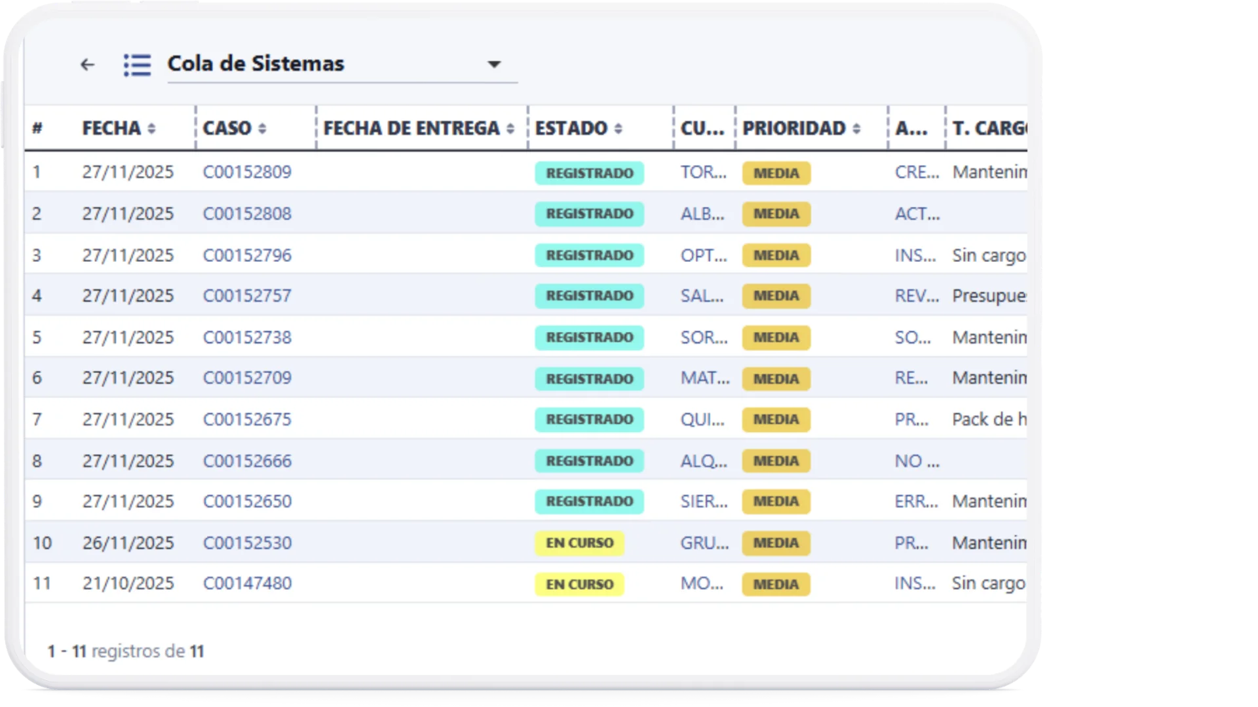Open case C00147480

[x=248, y=583]
